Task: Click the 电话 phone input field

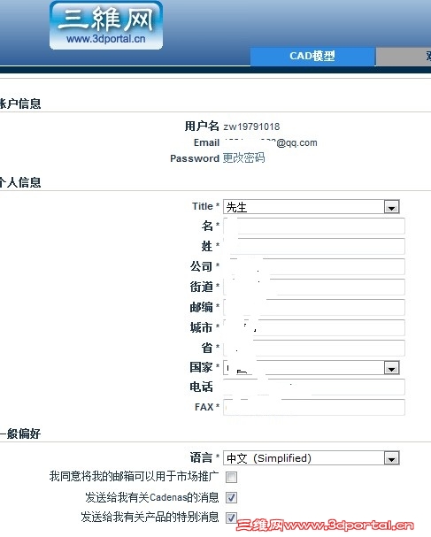Action: [x=314, y=387]
